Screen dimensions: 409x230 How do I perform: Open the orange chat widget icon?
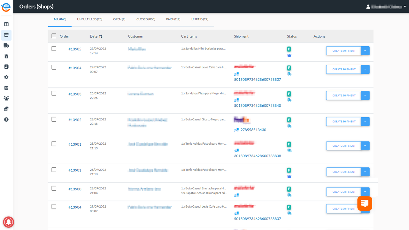click(365, 203)
